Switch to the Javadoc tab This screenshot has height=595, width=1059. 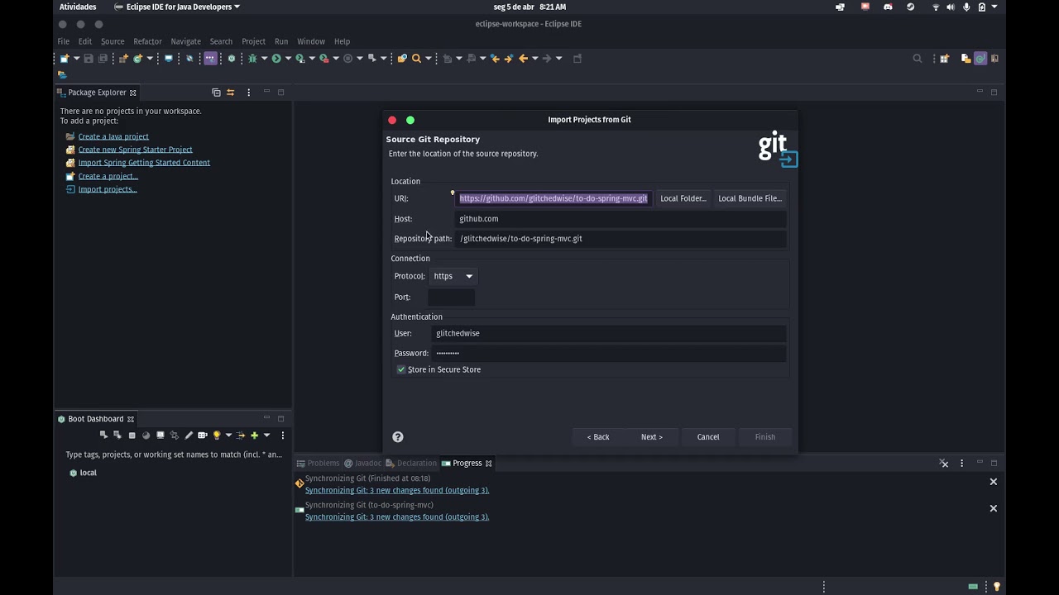pos(363,463)
